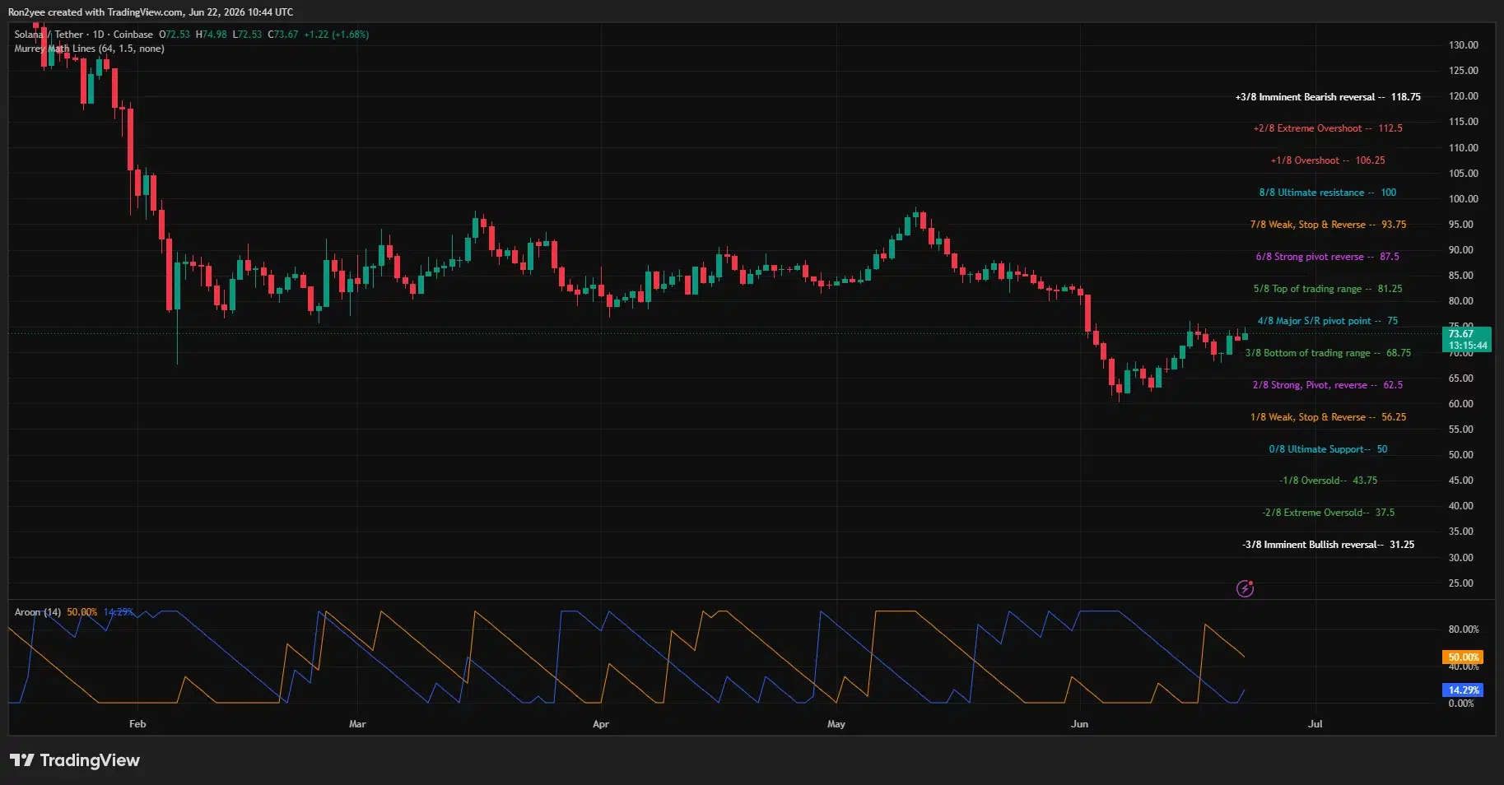Viewport: 1504px width, 785px height.
Task: Select the -1/8 Oversold 43.75 label
Action: tap(1328, 481)
